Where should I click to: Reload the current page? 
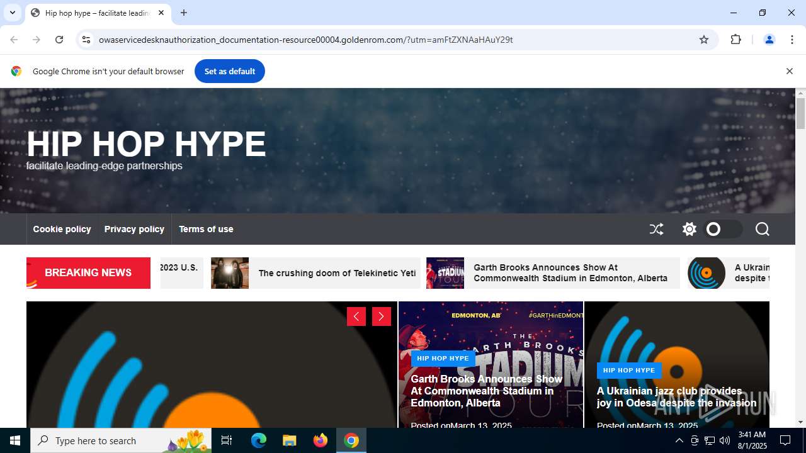[59, 40]
